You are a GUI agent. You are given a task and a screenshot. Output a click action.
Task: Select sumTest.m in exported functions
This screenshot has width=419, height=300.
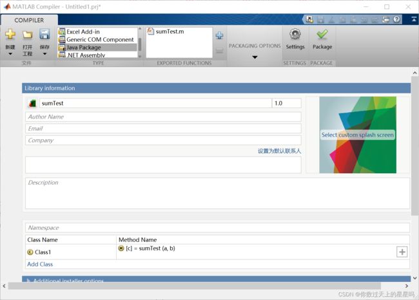(x=170, y=32)
